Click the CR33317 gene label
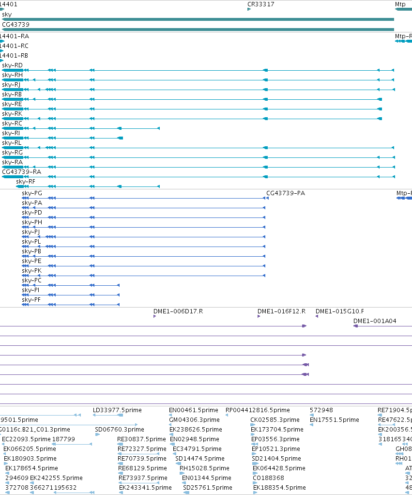 coord(260,4)
